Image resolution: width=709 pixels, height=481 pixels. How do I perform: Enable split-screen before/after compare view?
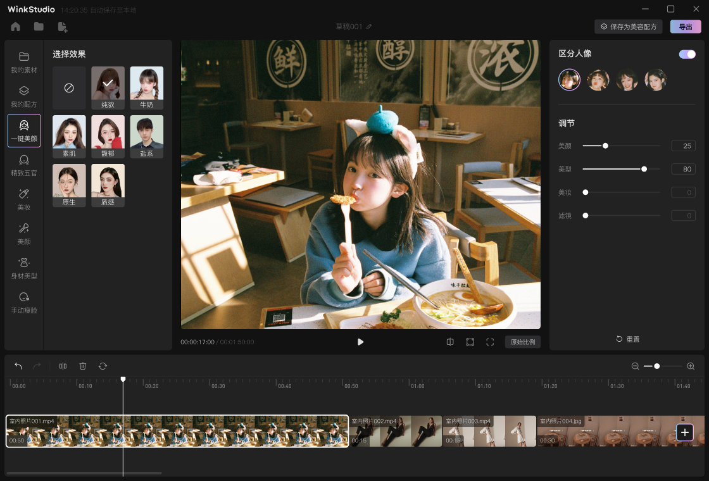pyautogui.click(x=449, y=342)
